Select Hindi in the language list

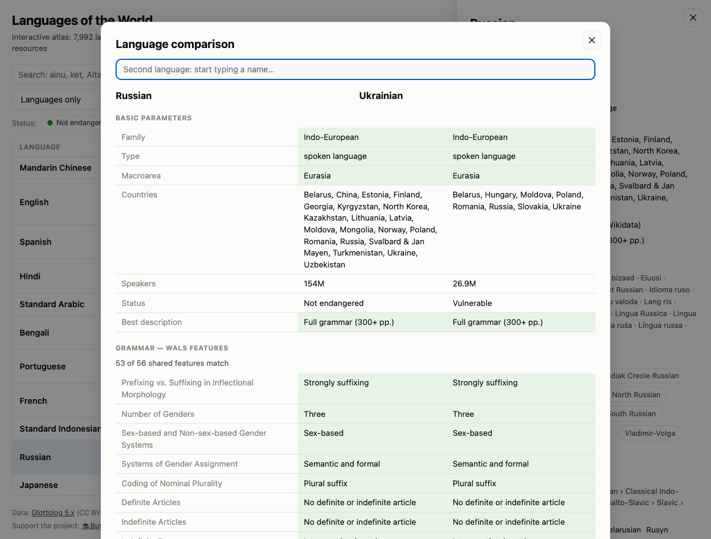click(56, 276)
